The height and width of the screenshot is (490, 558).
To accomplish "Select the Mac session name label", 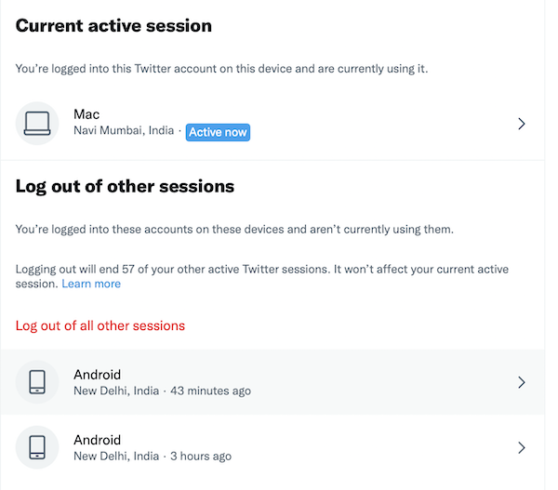I will [86, 114].
